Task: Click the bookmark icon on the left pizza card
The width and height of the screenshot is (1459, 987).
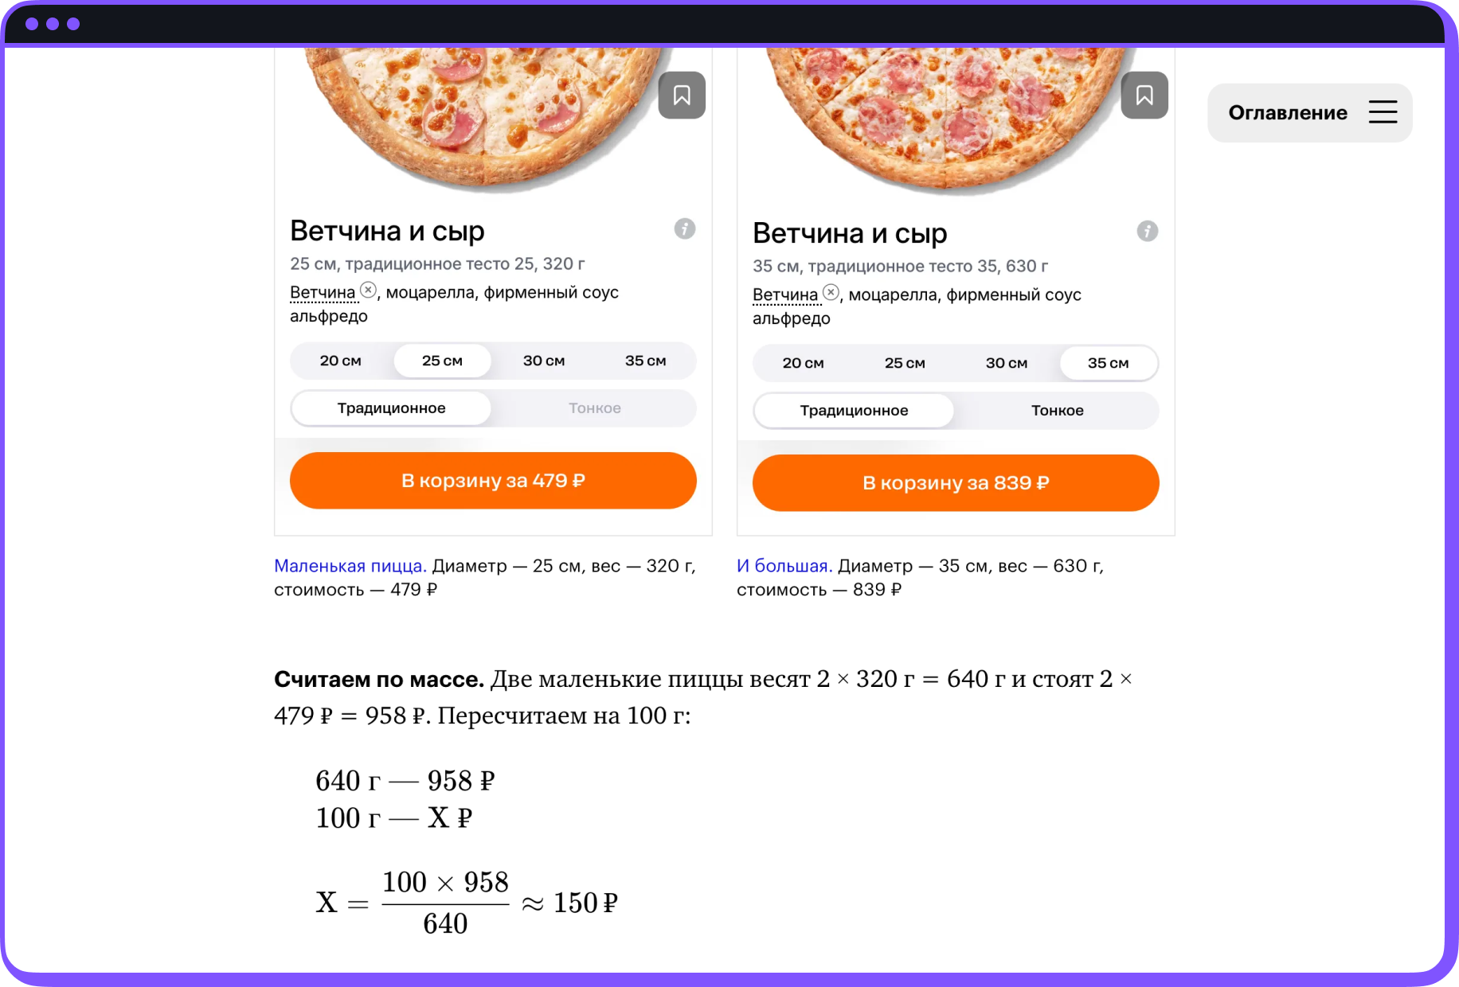Action: point(682,95)
